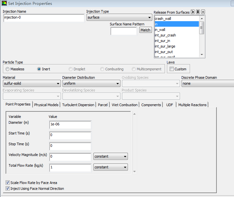Select the highlighted 'in' surface
The height and width of the screenshot is (197, 234).
click(177, 24)
